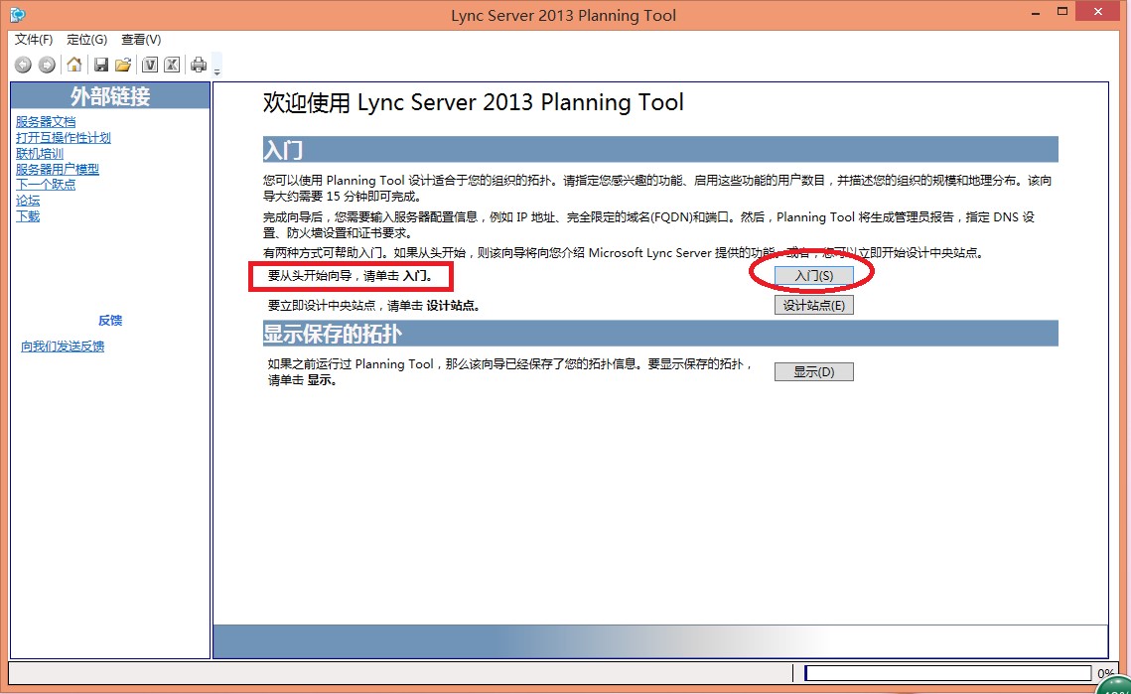This screenshot has height=694, width=1131.
Task: Open the 服务器文档 link
Action: [46, 122]
